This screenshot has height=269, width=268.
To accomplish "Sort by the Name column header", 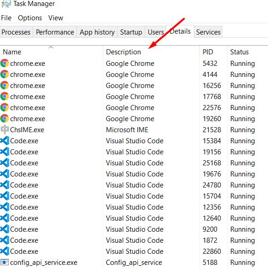I will pyautogui.click(x=52, y=52).
